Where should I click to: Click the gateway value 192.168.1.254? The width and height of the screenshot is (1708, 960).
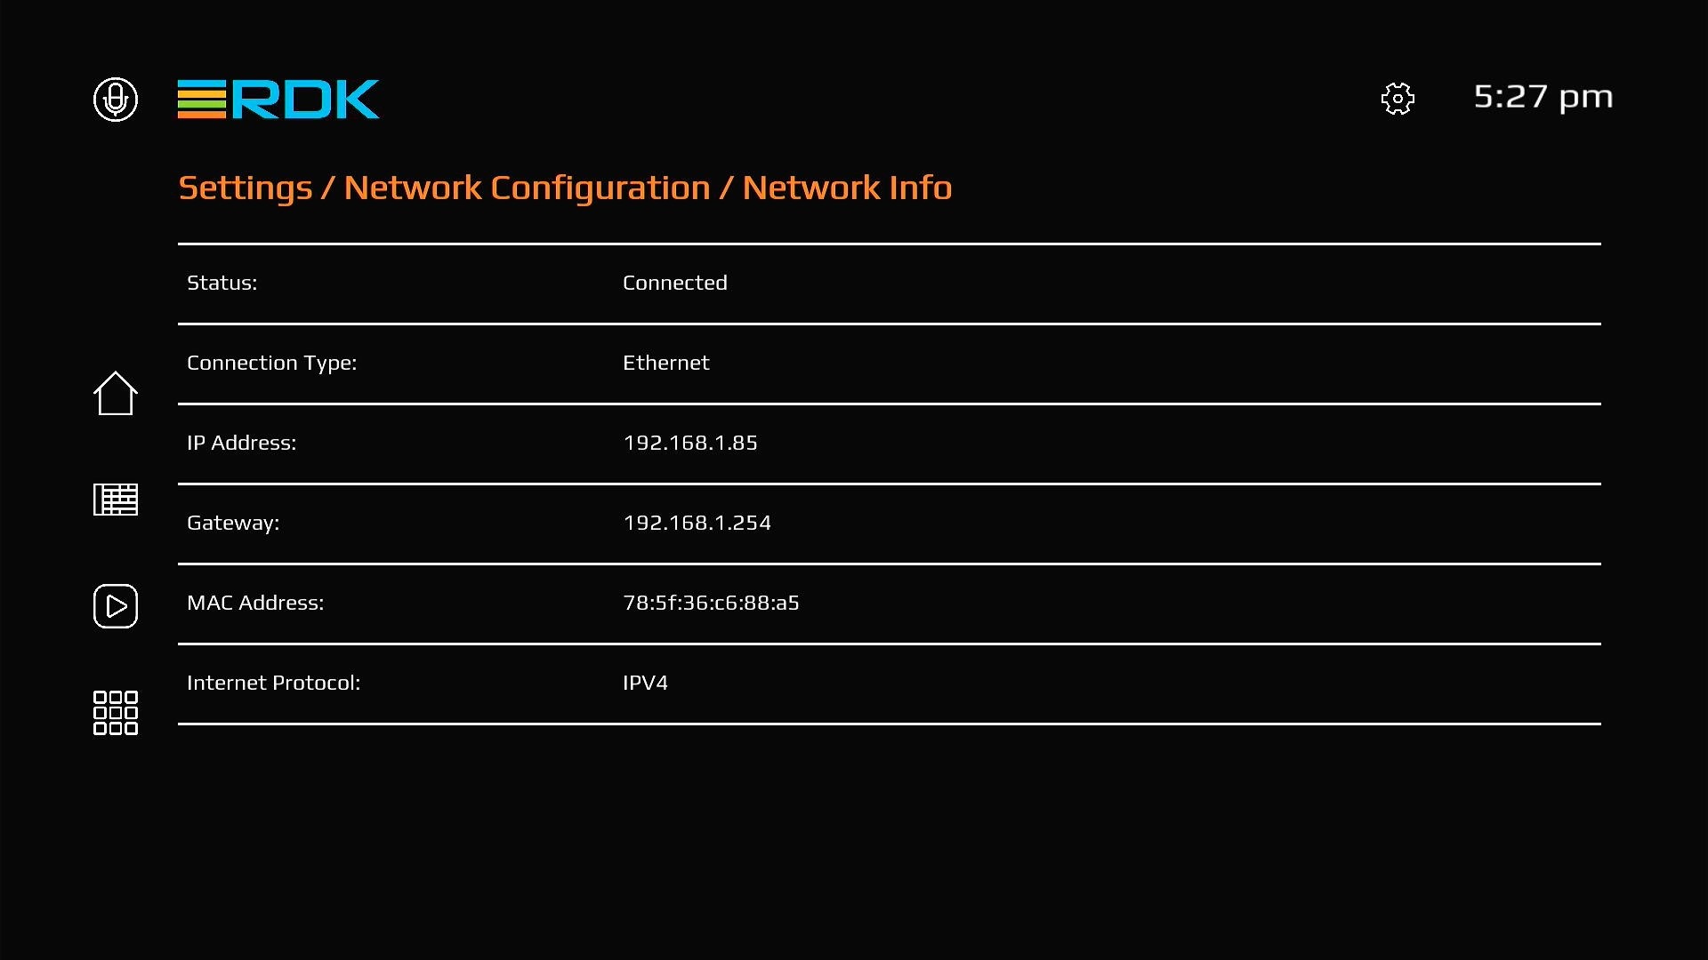(697, 523)
